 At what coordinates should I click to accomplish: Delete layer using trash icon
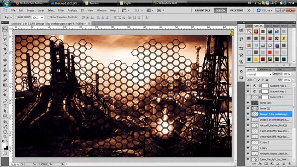pos(289,164)
